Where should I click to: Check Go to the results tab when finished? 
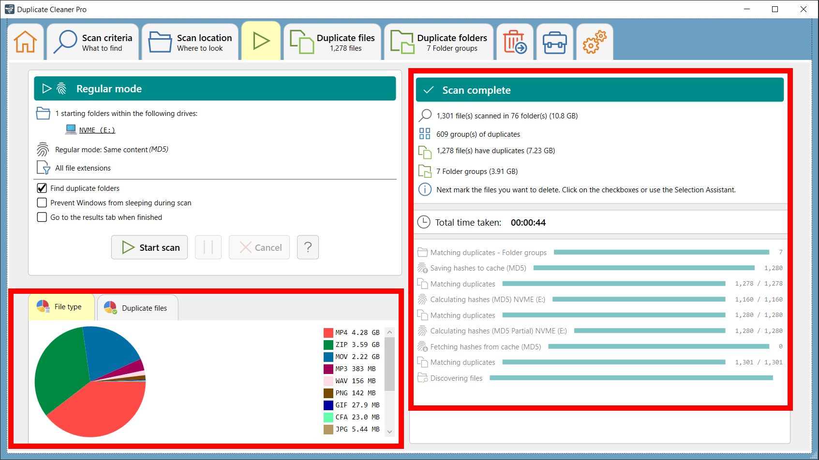point(42,217)
